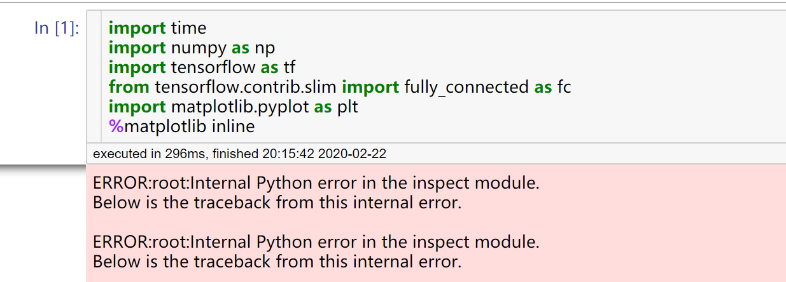Click the purple percent sign

pos(115,126)
